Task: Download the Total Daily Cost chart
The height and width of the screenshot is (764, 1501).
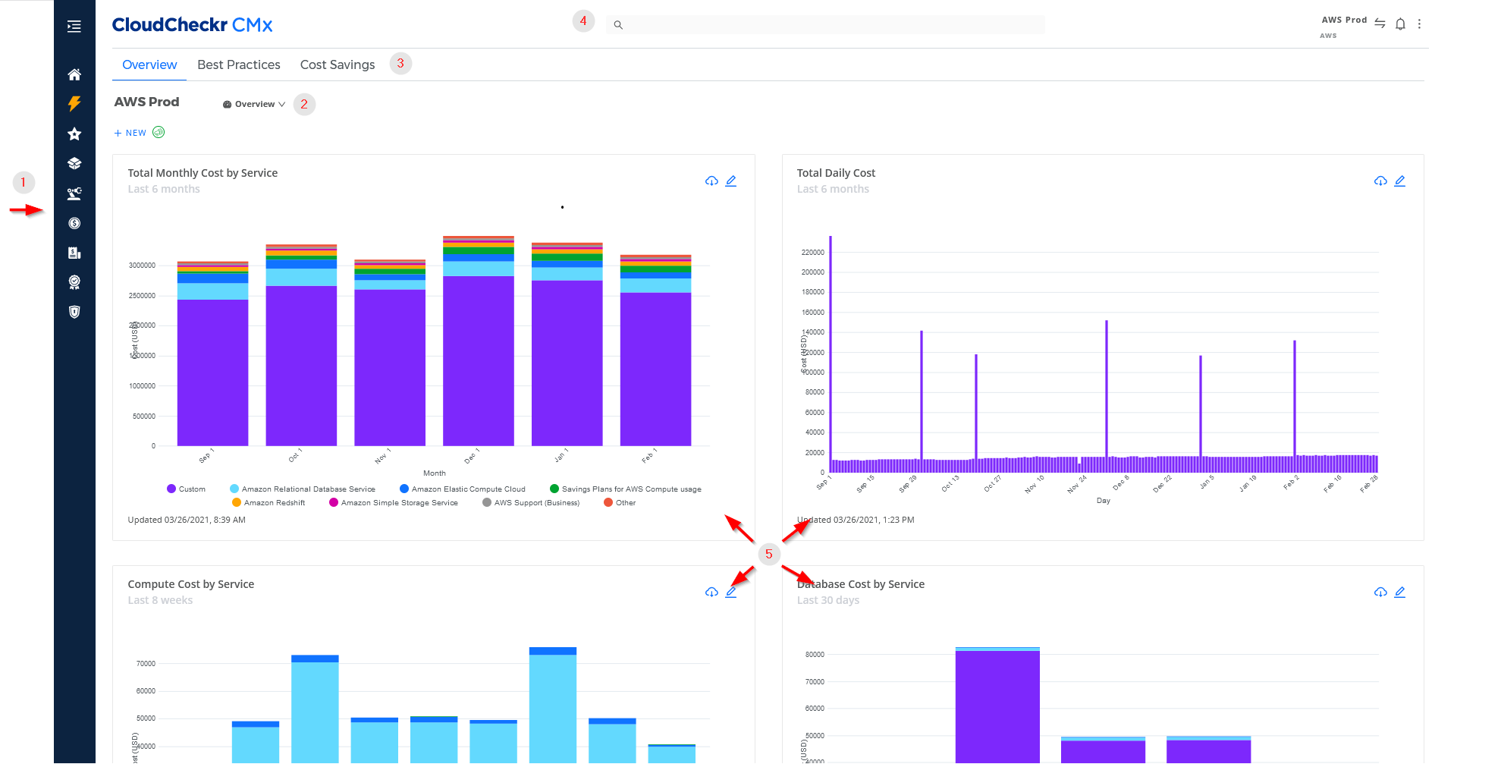Action: click(x=1380, y=181)
